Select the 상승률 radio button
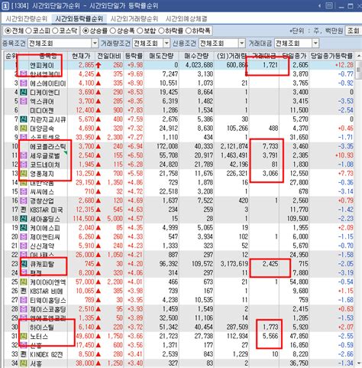The image size is (362, 368). pyautogui.click(x=86, y=31)
